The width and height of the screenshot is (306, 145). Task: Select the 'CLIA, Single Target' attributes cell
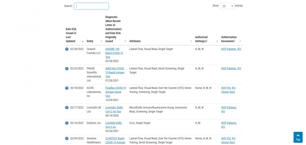[x=140, y=123]
